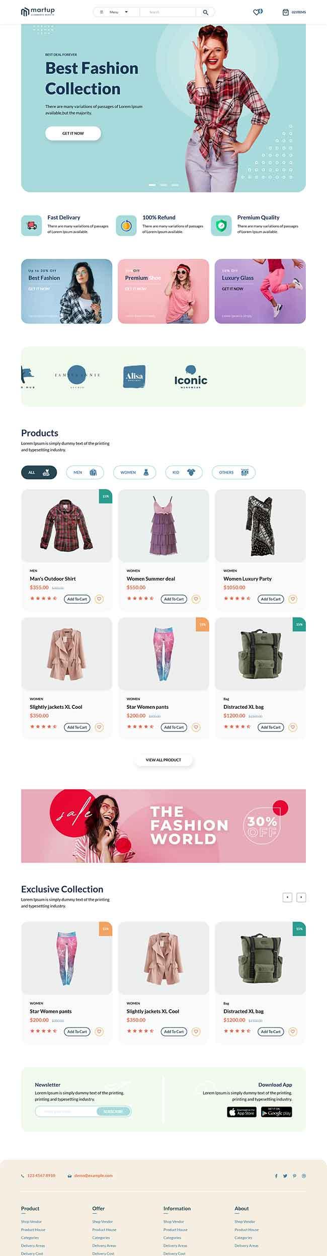
Task: Select the WOMEN product filter tab
Action: (134, 472)
